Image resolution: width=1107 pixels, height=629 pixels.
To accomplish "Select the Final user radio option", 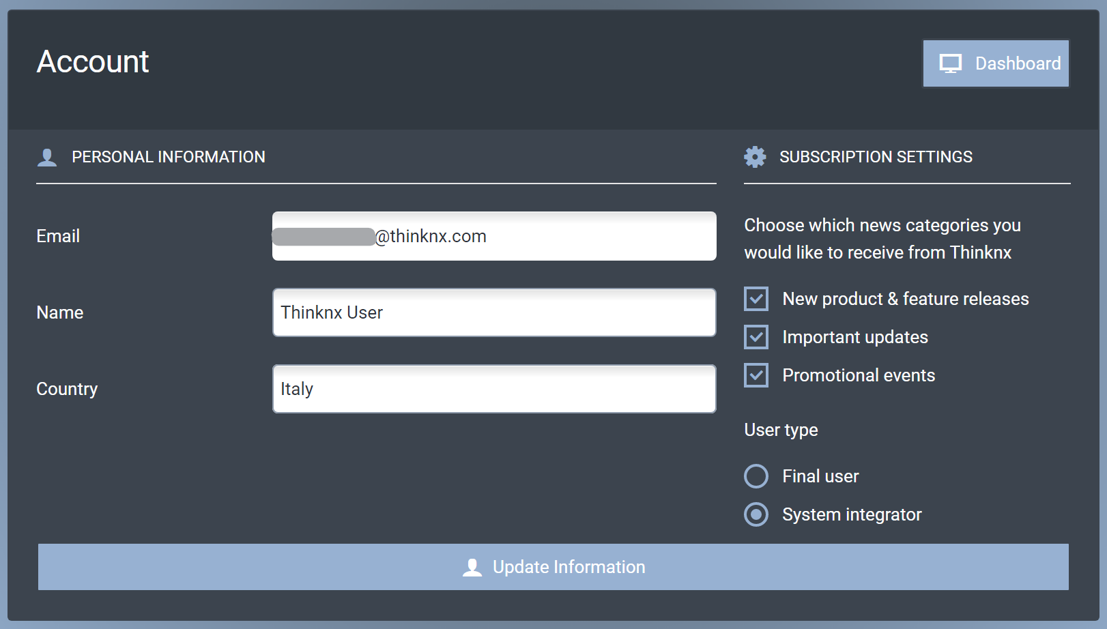I will (756, 476).
